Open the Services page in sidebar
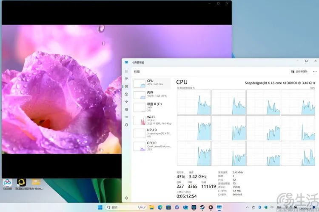Viewport: 319px width, 212px height. pyautogui.click(x=126, y=125)
